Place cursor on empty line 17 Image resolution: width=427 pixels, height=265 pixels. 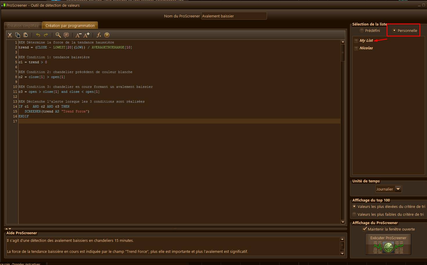click(179, 121)
